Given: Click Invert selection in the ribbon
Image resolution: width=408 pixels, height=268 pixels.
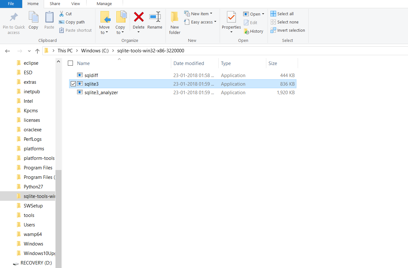Looking at the screenshot, I should click(288, 30).
